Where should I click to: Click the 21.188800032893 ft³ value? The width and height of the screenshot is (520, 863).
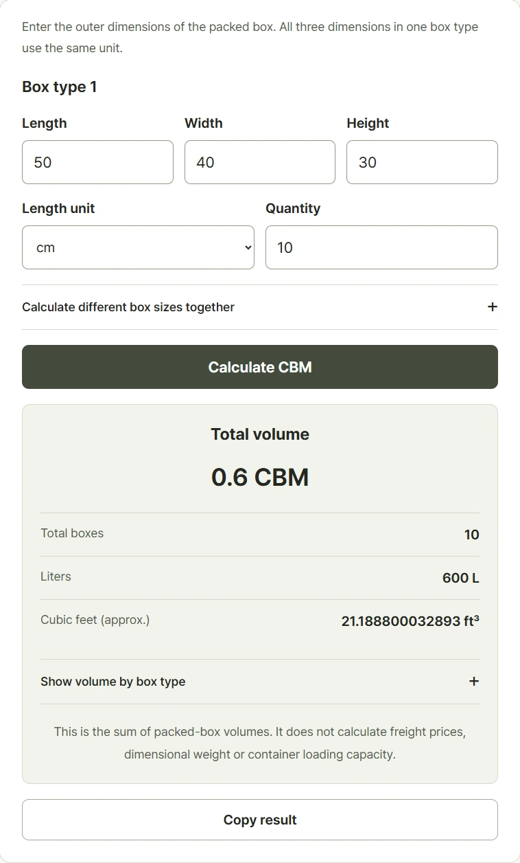(x=410, y=621)
